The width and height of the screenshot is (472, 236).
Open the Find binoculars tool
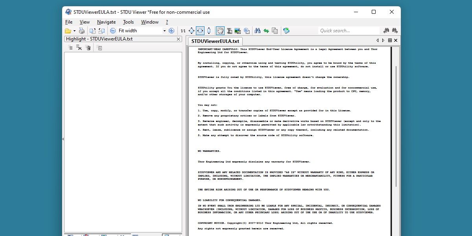(258, 31)
